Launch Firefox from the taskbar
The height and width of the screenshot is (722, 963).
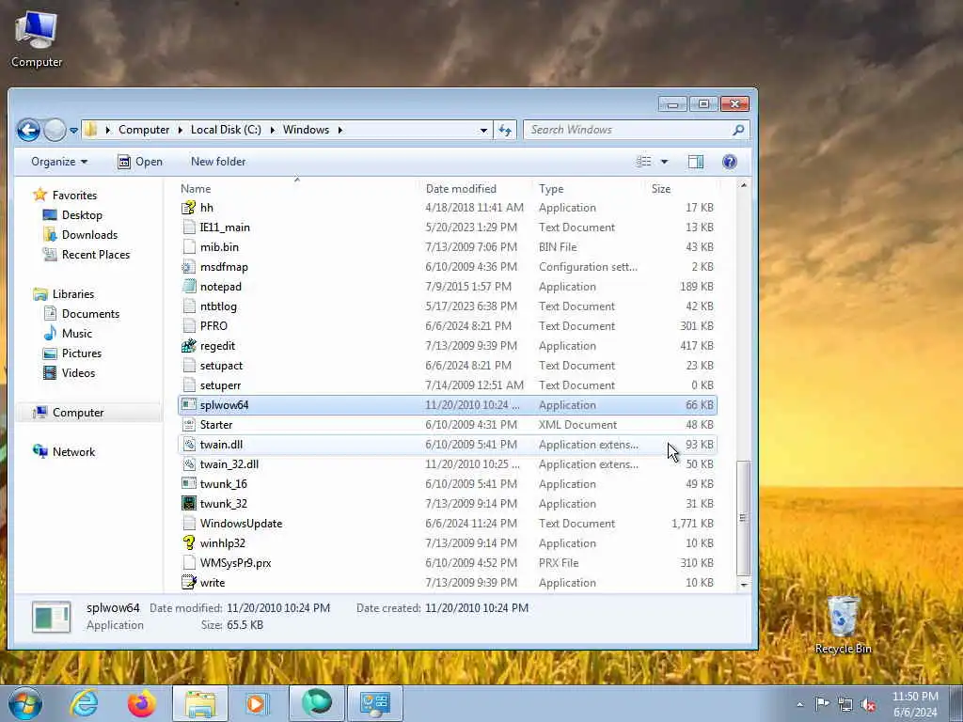click(141, 703)
